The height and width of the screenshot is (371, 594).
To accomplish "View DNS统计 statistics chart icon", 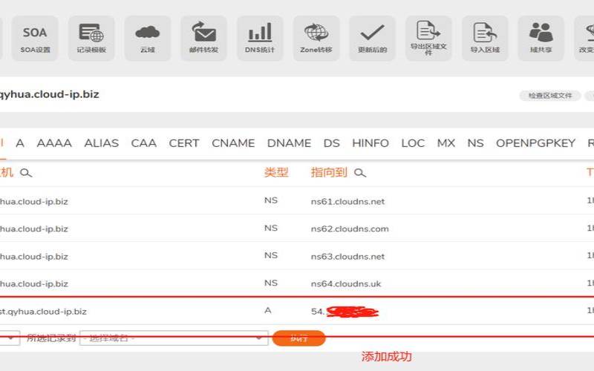I will point(260,39).
